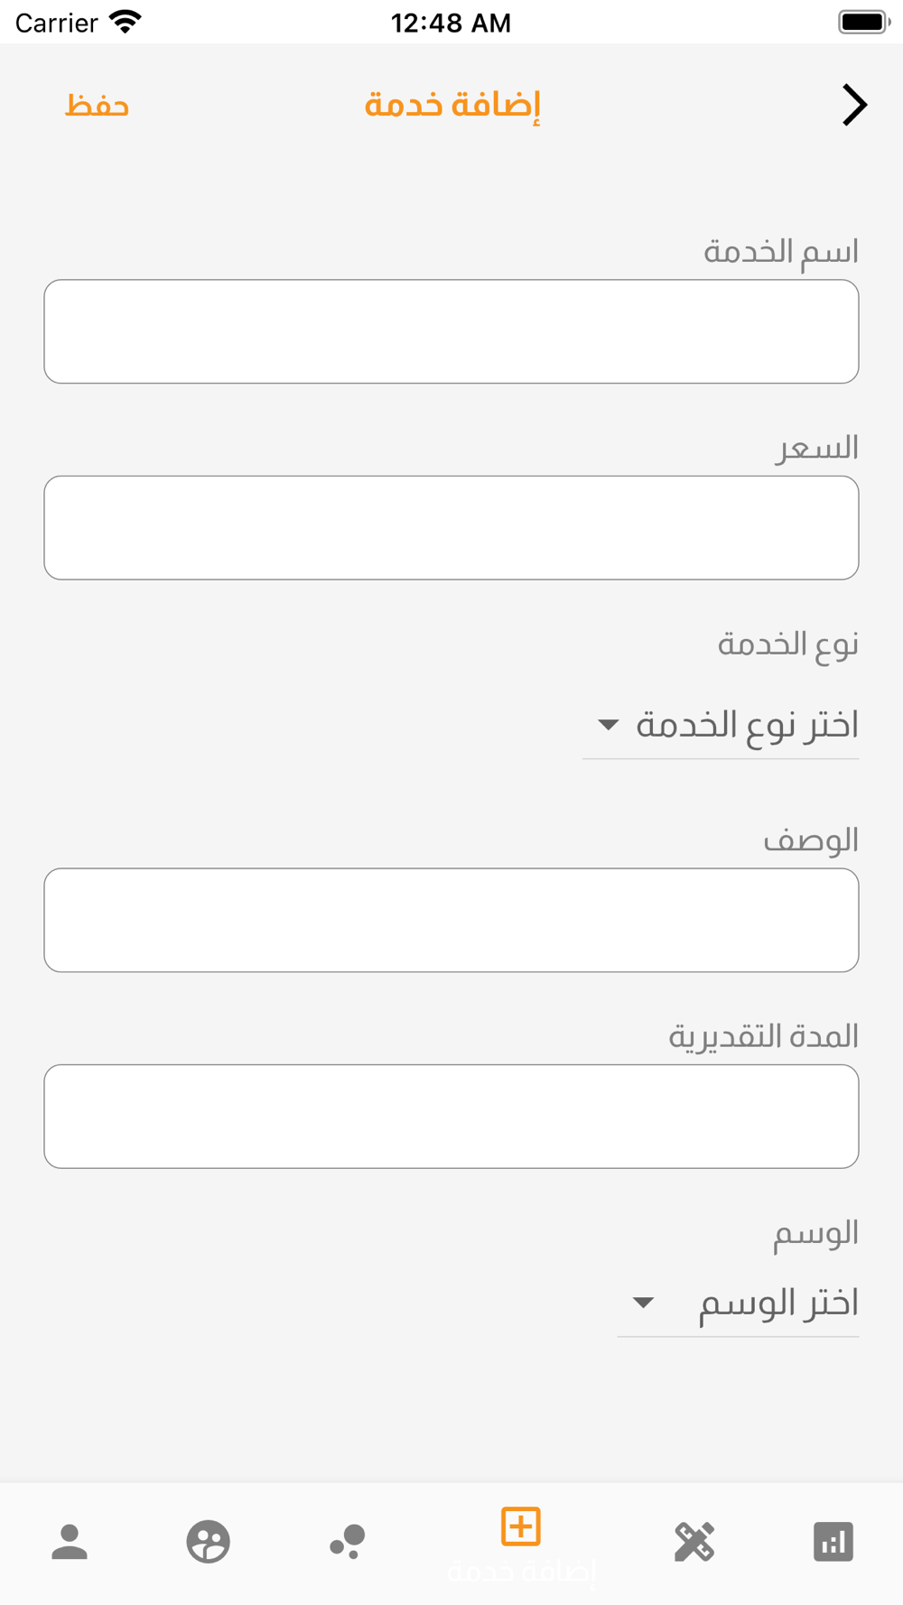The width and height of the screenshot is (903, 1605).
Task: Tap the إضافة خدمة page title
Action: click(452, 106)
